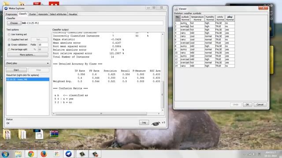The image size is (282, 158).
Task: Click the Log button
Action: [144, 122]
